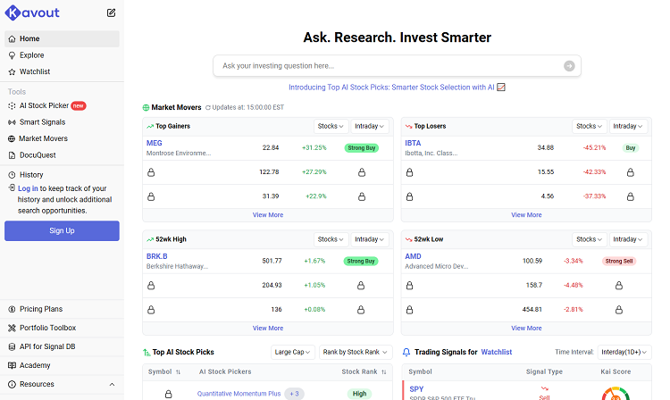The height and width of the screenshot is (400, 670).
Task: Click the refresh icon near Updates at
Action: pos(208,107)
